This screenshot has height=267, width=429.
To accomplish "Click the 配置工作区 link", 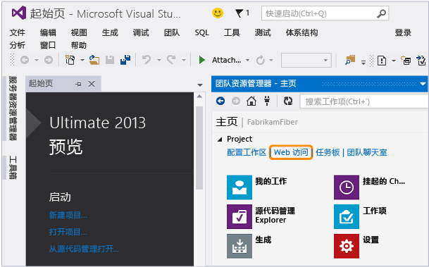I will 247,152.
